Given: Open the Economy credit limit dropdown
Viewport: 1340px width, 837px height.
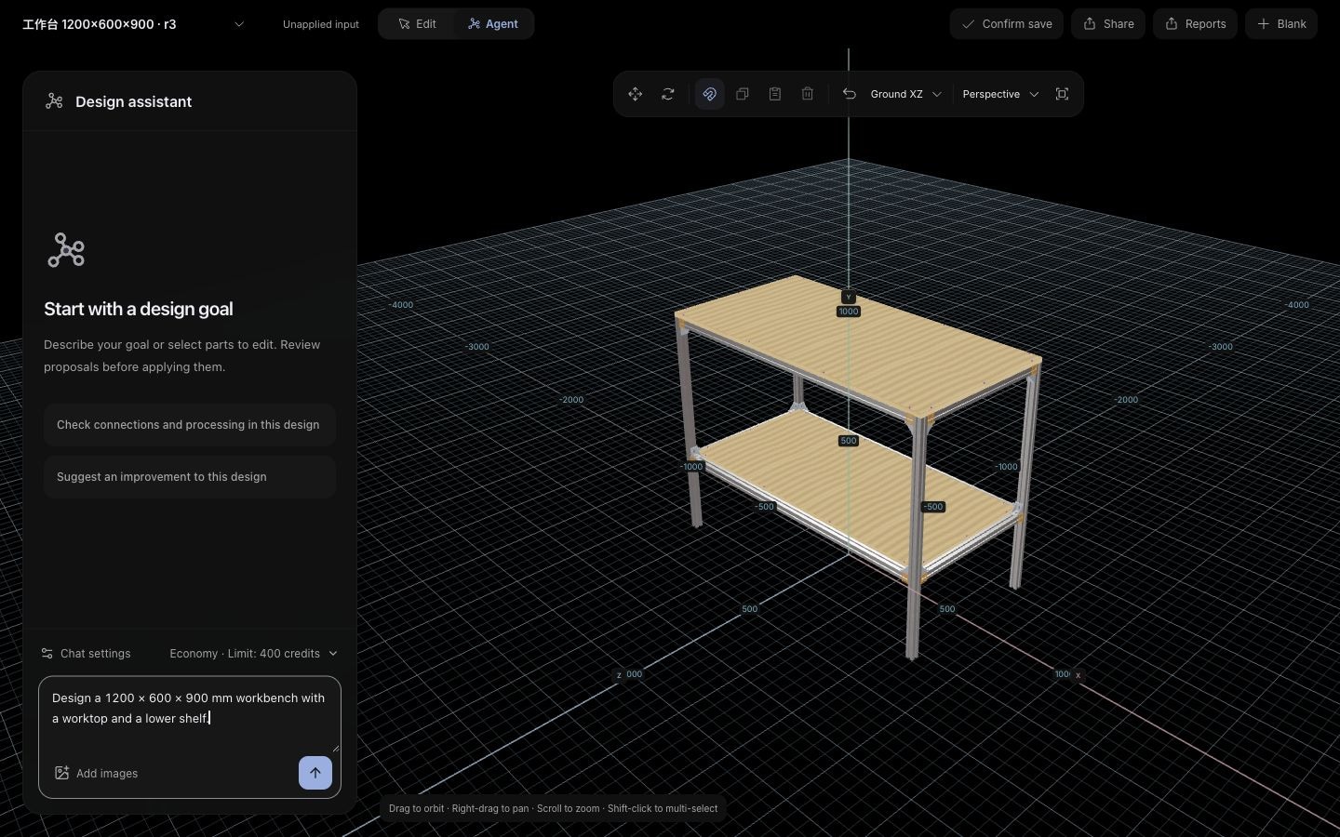Looking at the screenshot, I should point(253,654).
